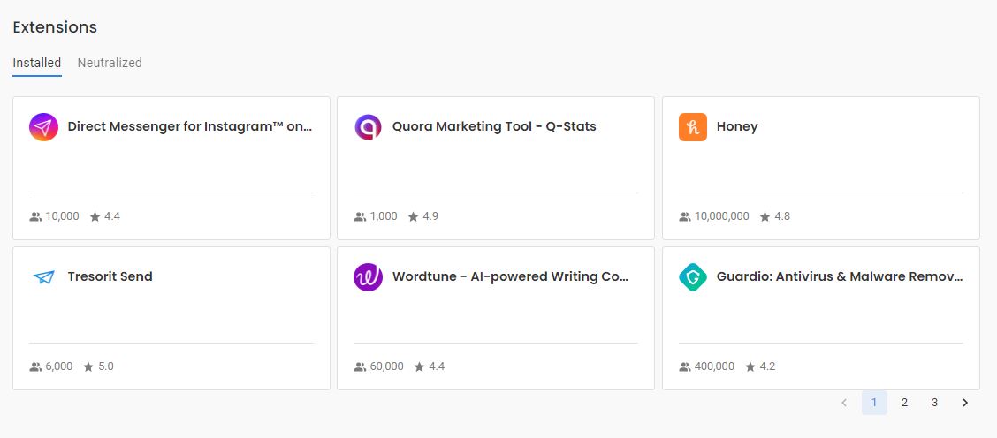Click the purple Wordtune extension icon
The height and width of the screenshot is (438, 997).
pyautogui.click(x=369, y=277)
